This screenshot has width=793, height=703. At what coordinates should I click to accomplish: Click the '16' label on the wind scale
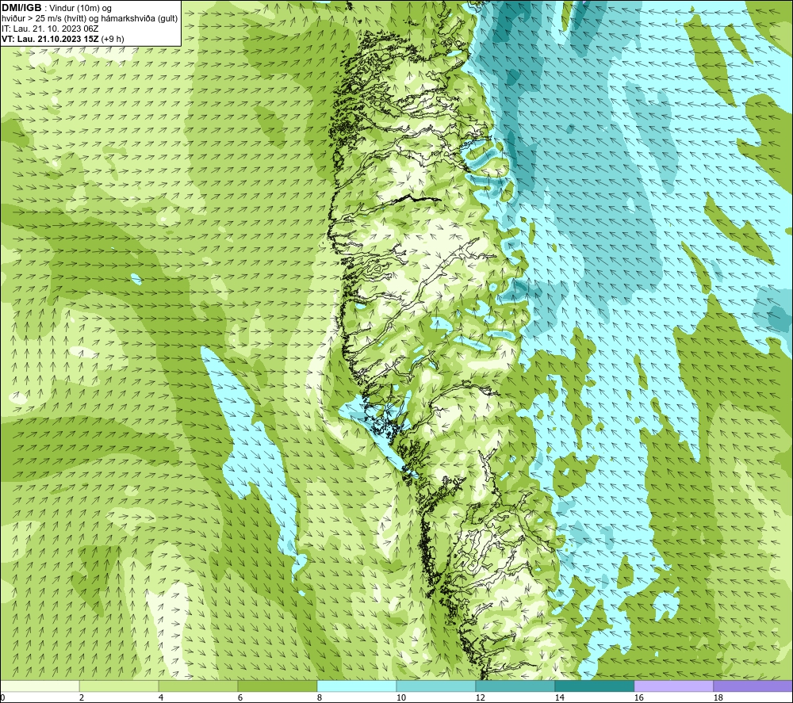(638, 698)
